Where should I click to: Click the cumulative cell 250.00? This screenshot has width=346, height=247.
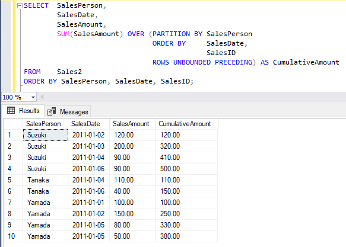point(187,214)
